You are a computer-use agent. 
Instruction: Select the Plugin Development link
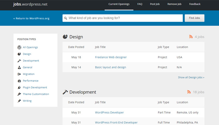(x=35, y=87)
